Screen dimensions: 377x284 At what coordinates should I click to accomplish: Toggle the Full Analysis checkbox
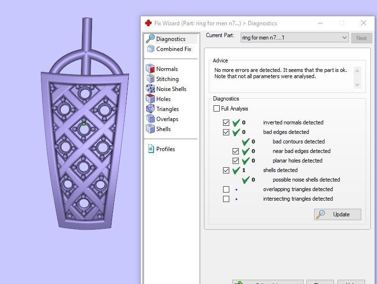click(x=216, y=109)
